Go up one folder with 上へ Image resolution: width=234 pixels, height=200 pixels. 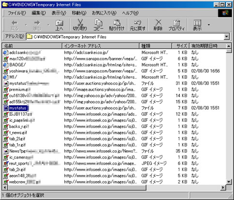pos(59,25)
